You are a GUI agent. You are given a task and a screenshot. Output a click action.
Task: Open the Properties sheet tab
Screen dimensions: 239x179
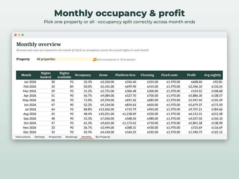tap(55, 137)
